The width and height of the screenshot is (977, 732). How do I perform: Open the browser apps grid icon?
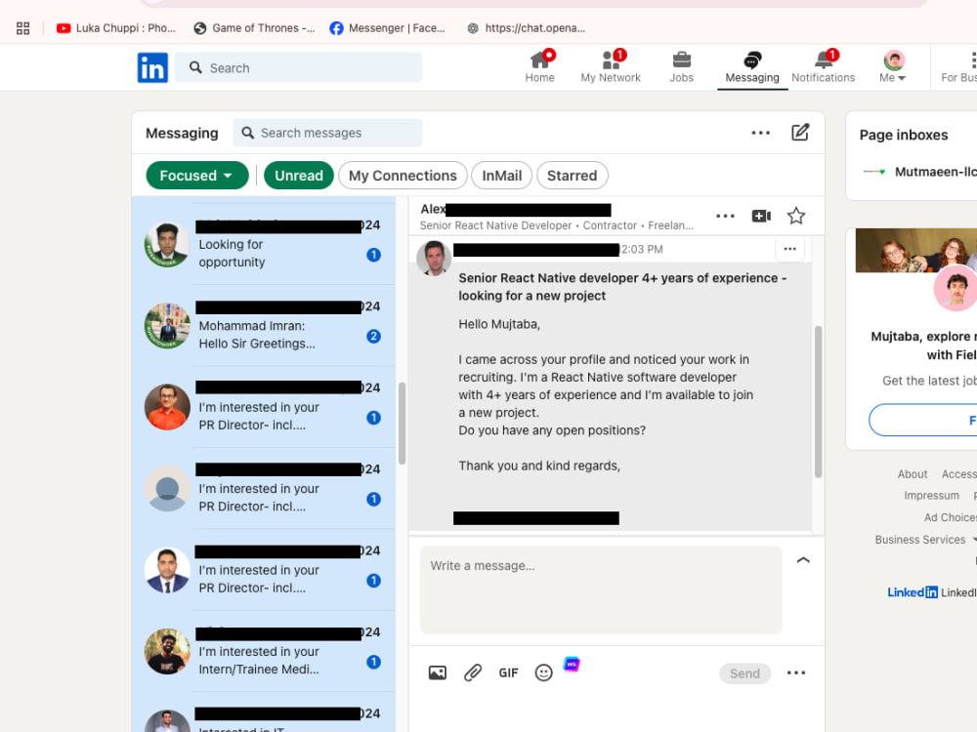23,28
